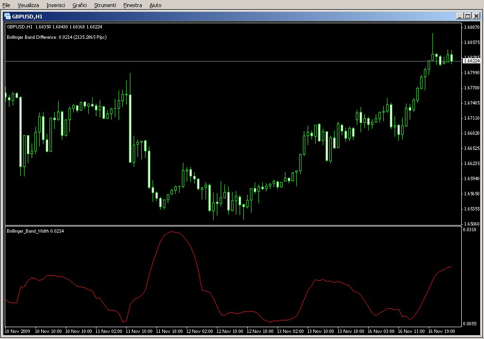Minimize the GBPUSD,H1 chart window
484x339 pixels.
click(459, 16)
